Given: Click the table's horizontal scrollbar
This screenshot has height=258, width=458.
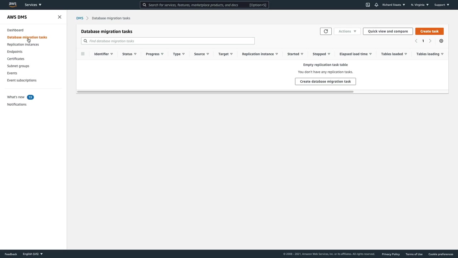Looking at the screenshot, I should coord(215,92).
